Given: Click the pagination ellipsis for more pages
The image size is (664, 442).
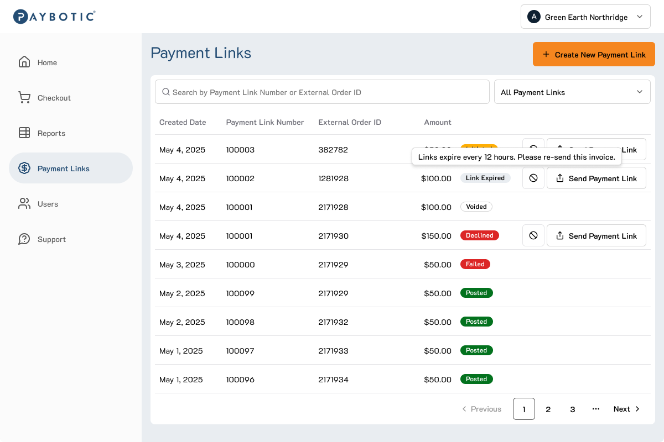Looking at the screenshot, I should click(596, 409).
